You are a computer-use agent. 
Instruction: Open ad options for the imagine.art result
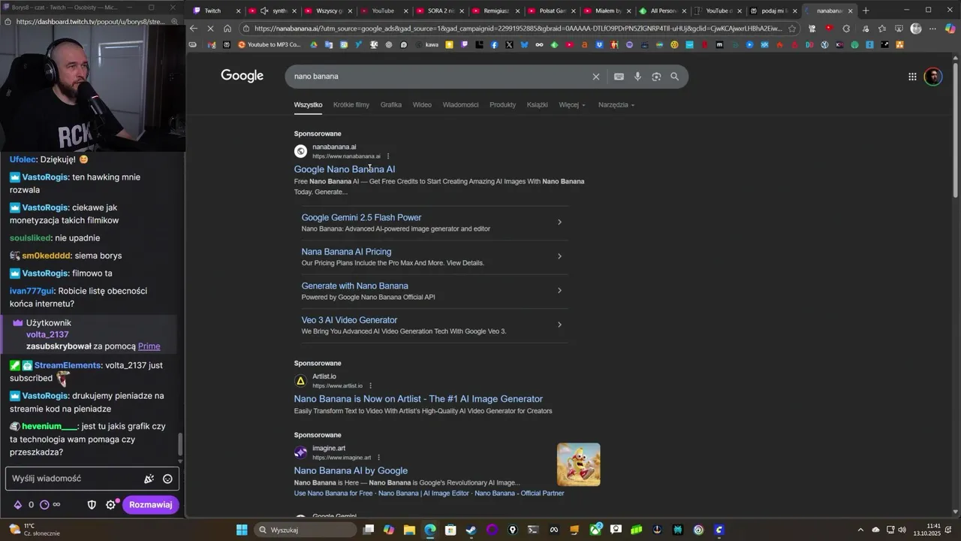tap(378, 458)
